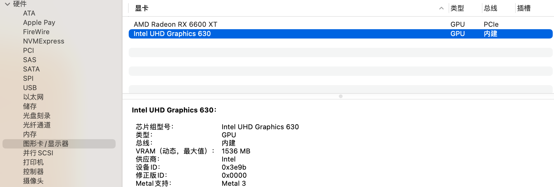554x187 pixels.
Task: Select SATA in the sidebar
Action: pyautogui.click(x=31, y=69)
